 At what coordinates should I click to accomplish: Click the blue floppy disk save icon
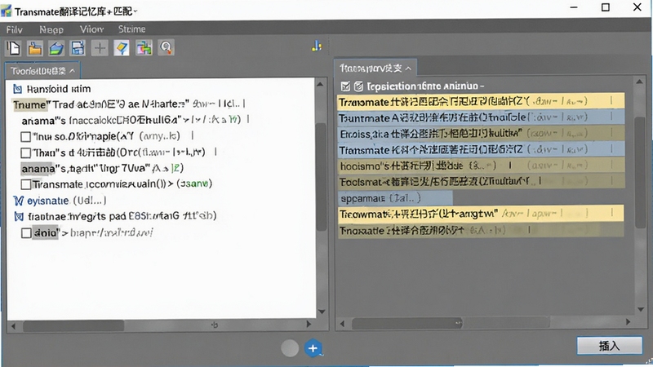(78, 48)
